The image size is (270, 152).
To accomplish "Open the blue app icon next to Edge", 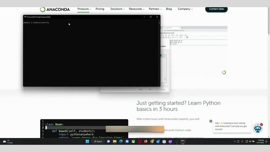I will coord(127,141).
